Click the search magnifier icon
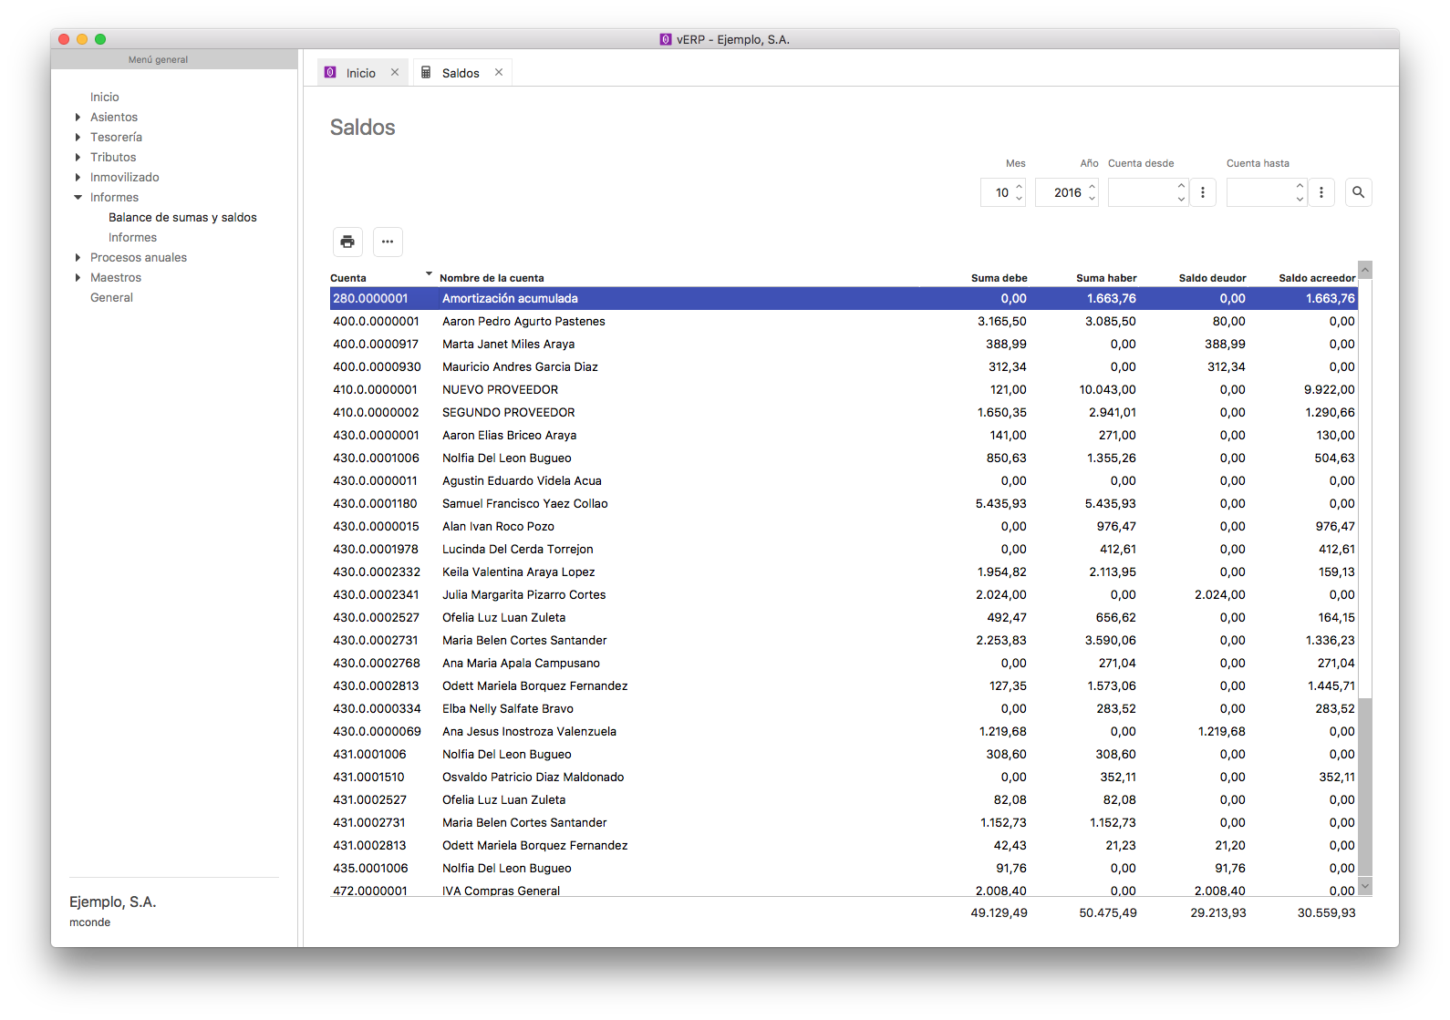1450x1020 pixels. pyautogui.click(x=1358, y=192)
